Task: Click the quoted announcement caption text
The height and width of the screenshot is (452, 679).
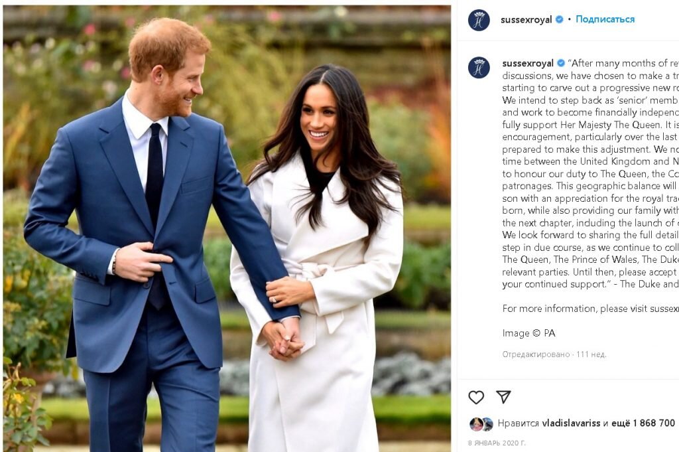Action: click(x=591, y=173)
